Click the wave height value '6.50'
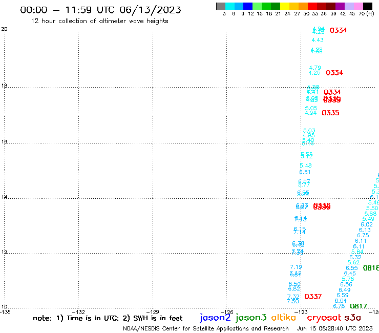Image resolution: width=379 pixels, height=333 pixels. 294,284
